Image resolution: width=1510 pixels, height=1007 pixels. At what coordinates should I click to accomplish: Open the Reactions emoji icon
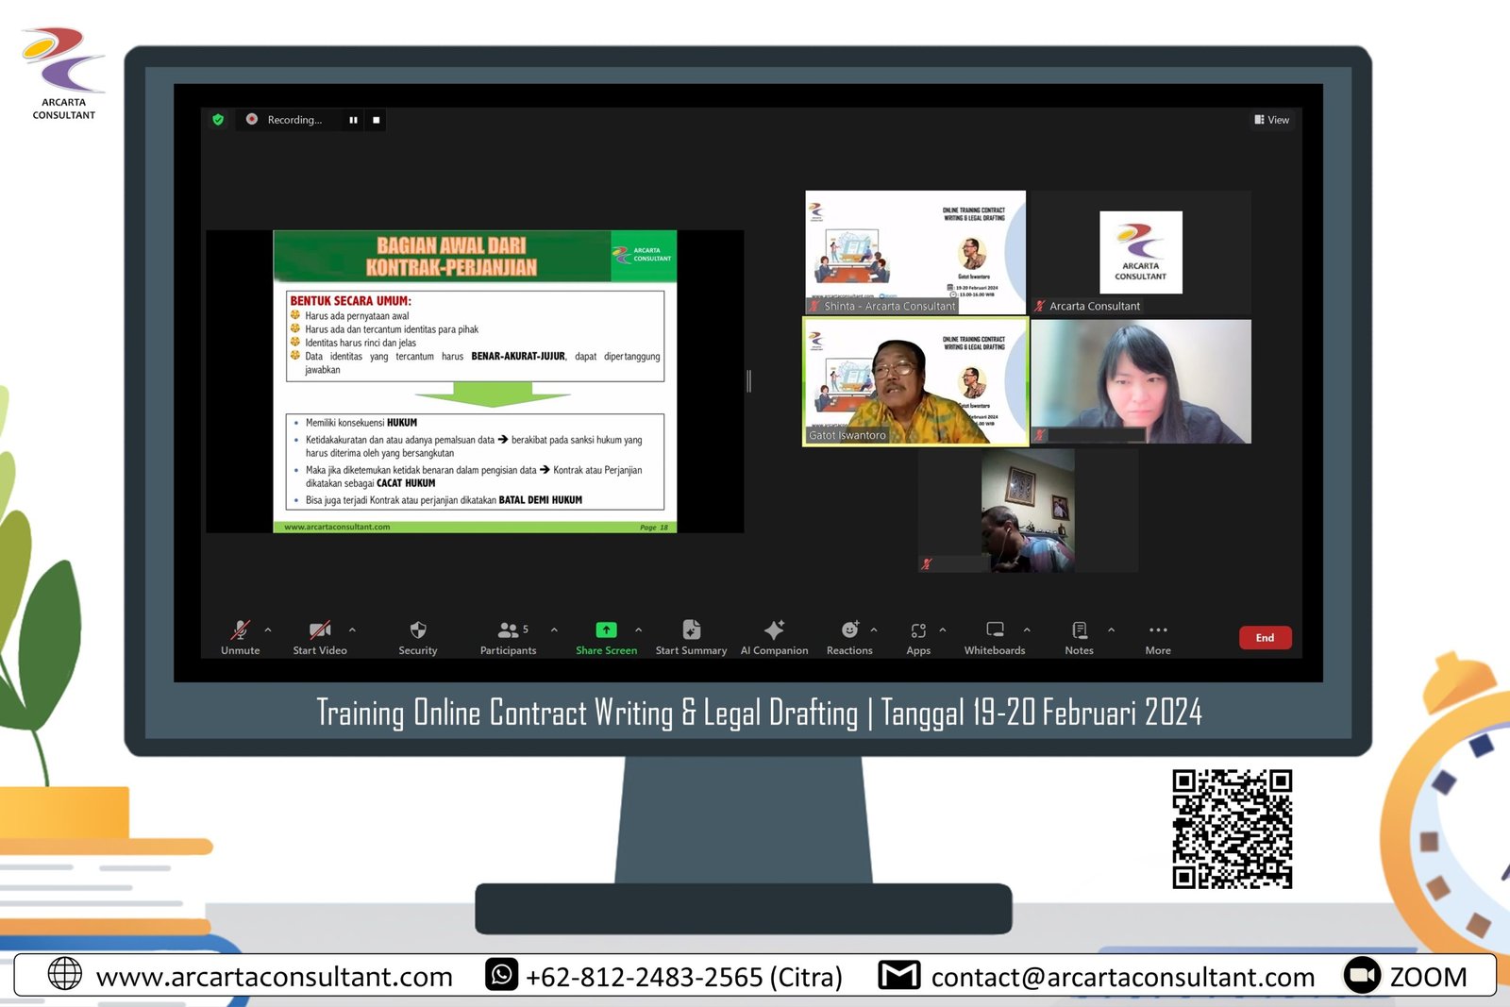click(849, 630)
